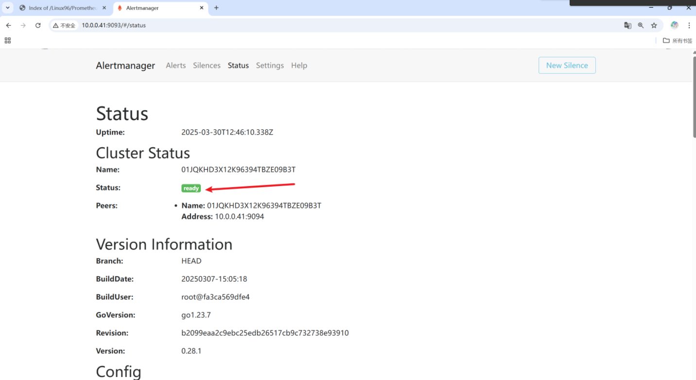Open the Settings nav item

(x=270, y=66)
